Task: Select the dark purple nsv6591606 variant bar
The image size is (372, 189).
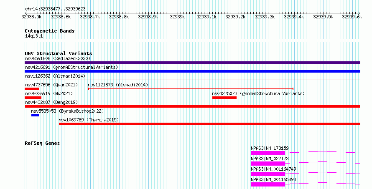Action: (x=192, y=63)
